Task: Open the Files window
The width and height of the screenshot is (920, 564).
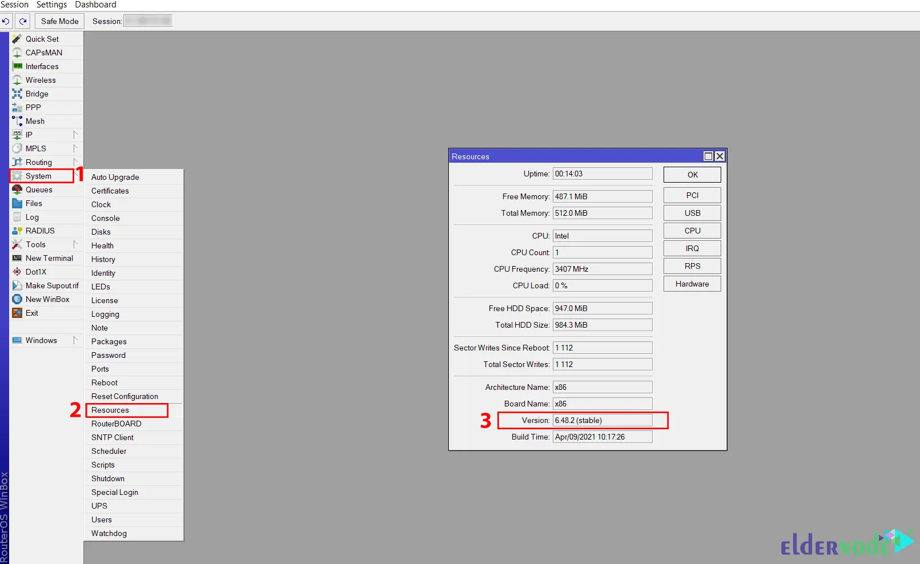Action: click(x=34, y=203)
